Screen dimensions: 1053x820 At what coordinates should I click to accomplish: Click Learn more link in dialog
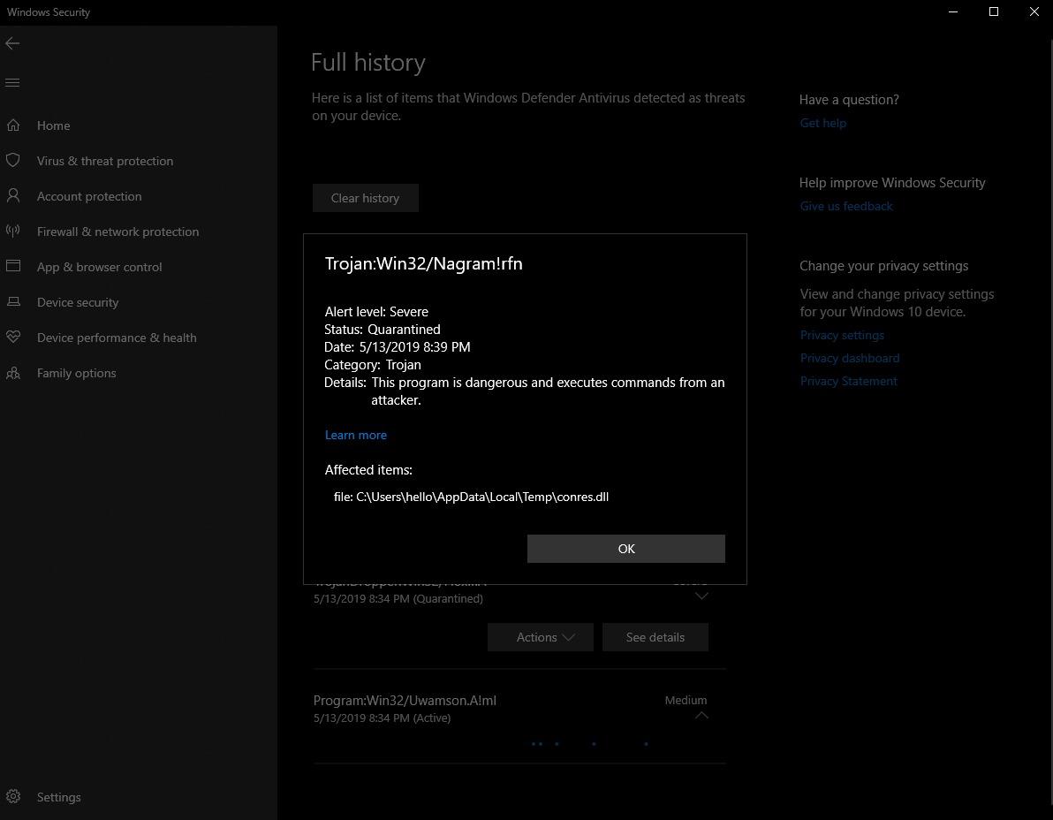pyautogui.click(x=355, y=435)
